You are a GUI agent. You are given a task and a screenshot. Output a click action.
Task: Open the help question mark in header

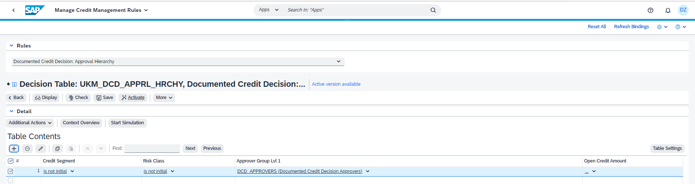pos(650,10)
